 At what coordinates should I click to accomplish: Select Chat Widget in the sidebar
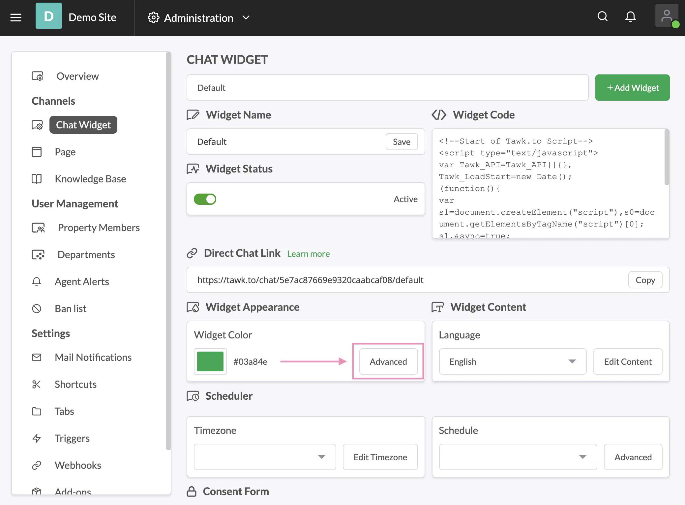click(83, 125)
